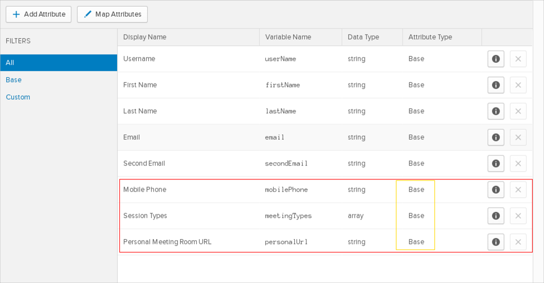Click the Display Name column header
The image size is (544, 283).
(145, 37)
